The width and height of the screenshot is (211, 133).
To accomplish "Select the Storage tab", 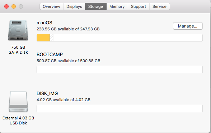I will (x=96, y=6).
